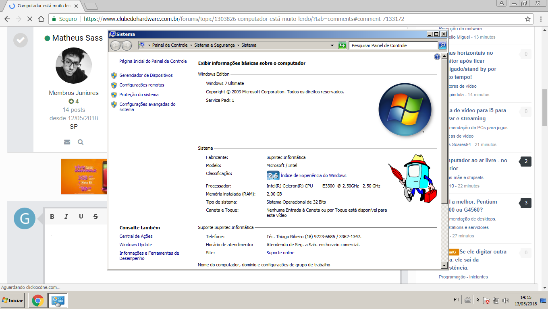Click the show desktop icon after the clock
The width and height of the screenshot is (548, 309).
tap(543, 301)
